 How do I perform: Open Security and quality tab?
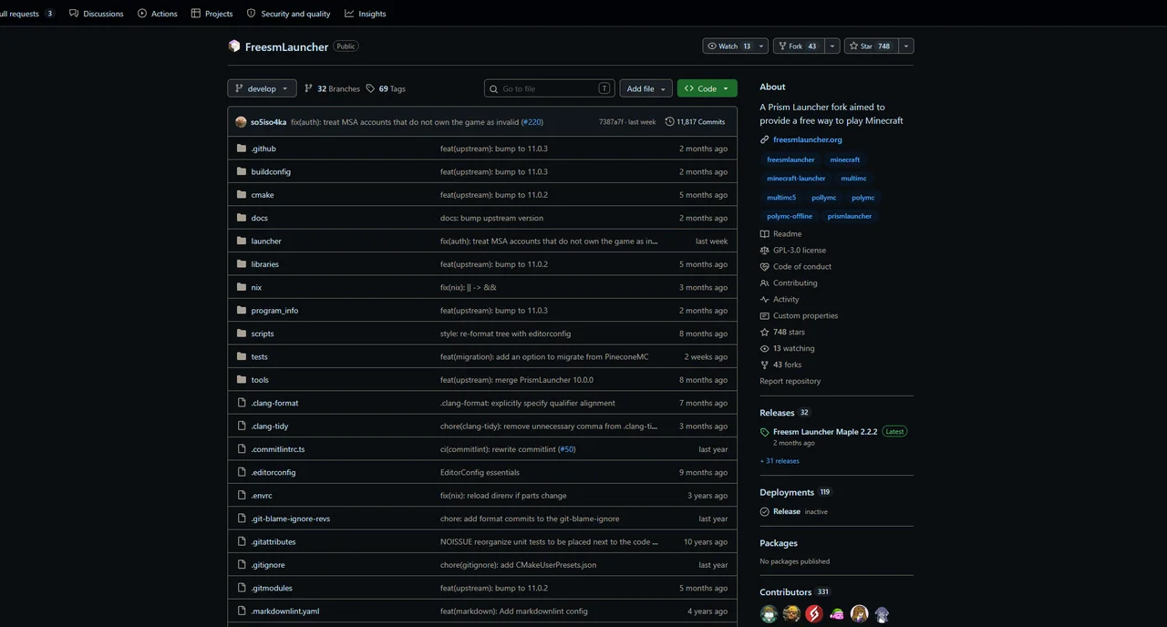(x=288, y=14)
